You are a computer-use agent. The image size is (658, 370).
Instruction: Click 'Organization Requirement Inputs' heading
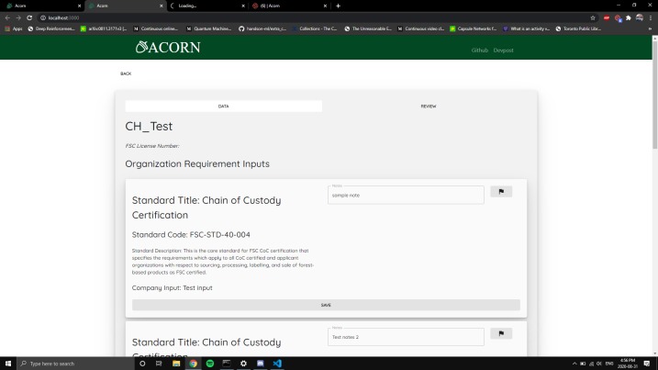pyautogui.click(x=197, y=163)
